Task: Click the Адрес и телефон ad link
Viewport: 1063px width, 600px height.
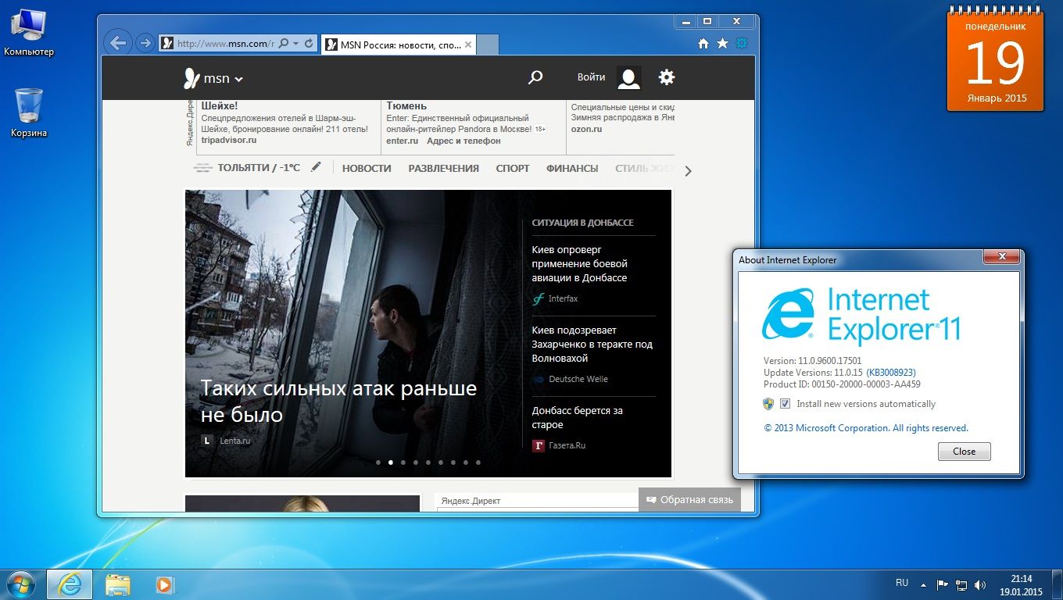Action: (464, 141)
